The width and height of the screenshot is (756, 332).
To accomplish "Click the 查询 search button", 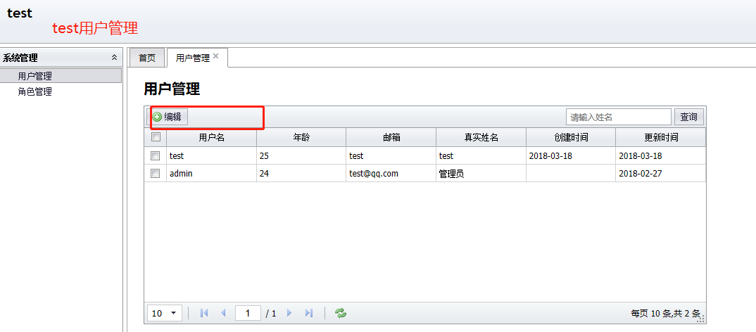I will (x=689, y=117).
